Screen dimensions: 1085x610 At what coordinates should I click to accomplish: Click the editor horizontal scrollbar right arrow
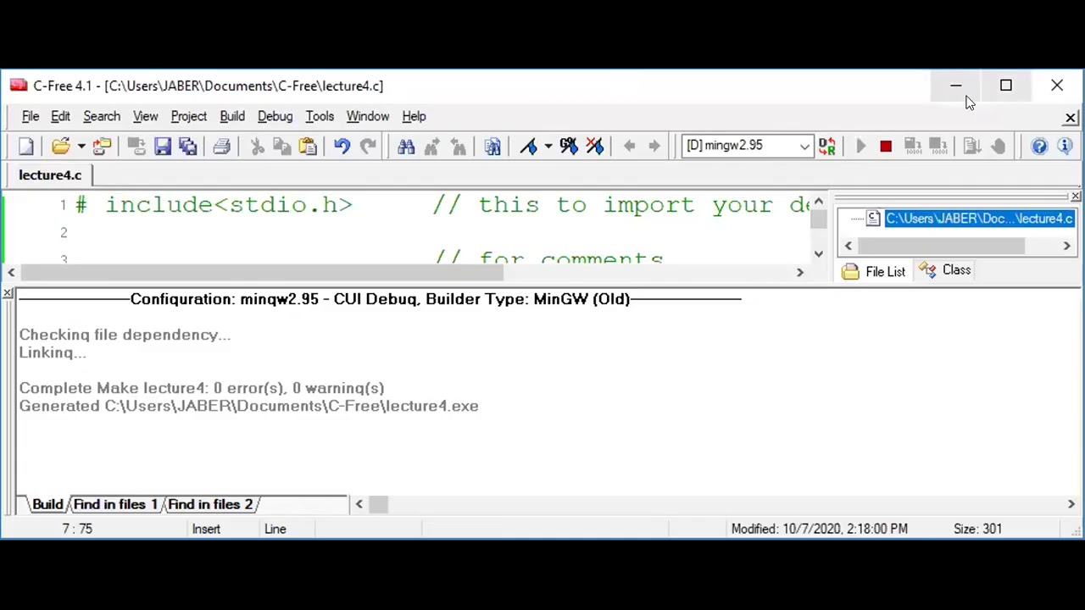click(x=799, y=272)
